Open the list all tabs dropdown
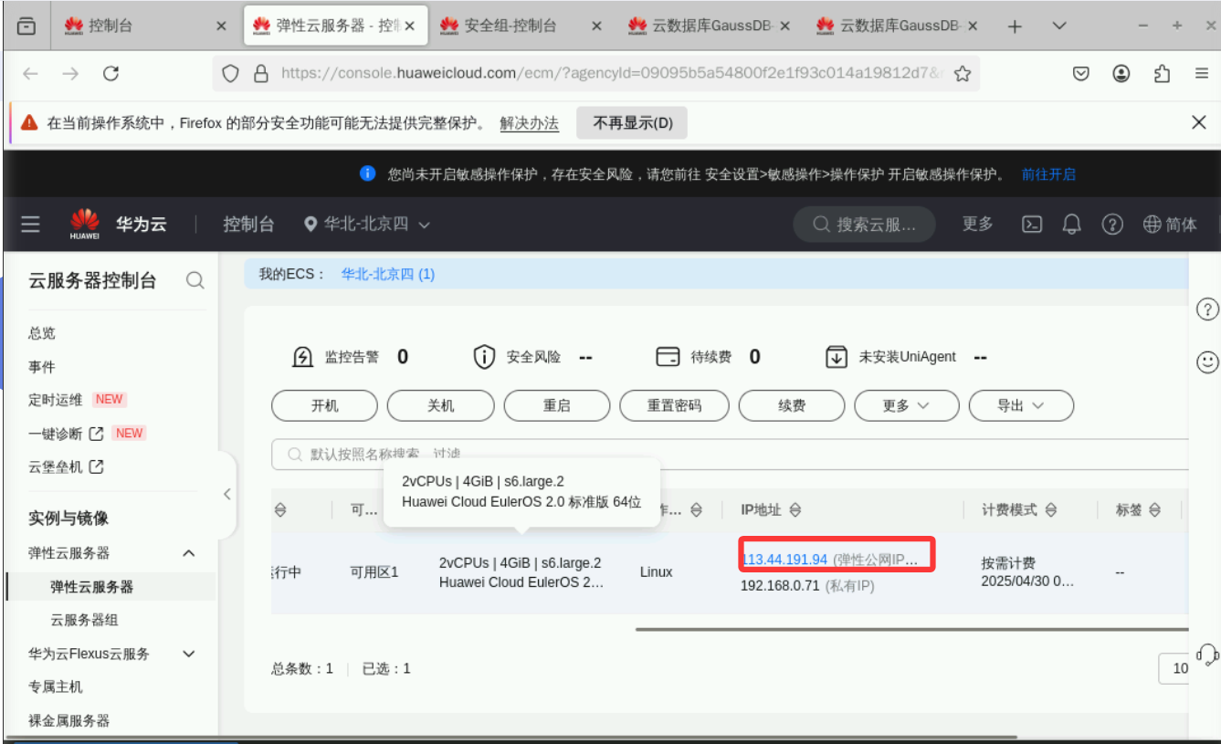This screenshot has height=744, width=1221. point(1059,26)
